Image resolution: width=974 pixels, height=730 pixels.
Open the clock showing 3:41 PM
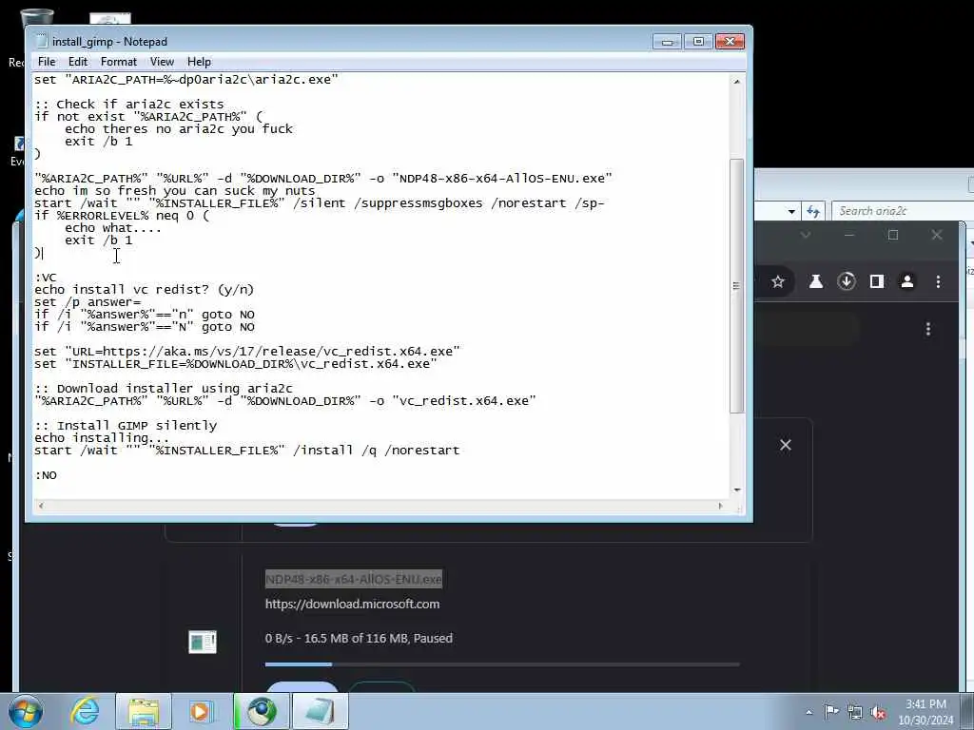pos(925,711)
